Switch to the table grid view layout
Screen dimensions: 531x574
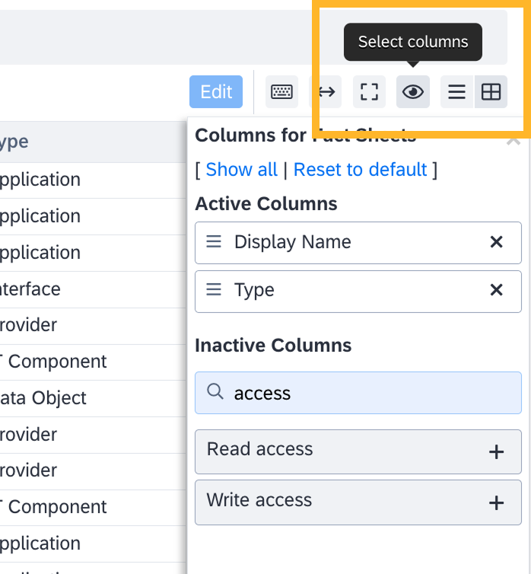[491, 92]
